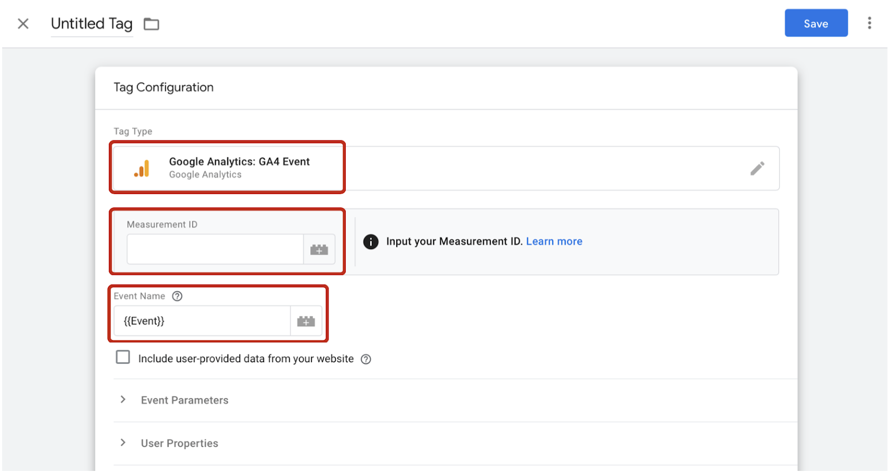This screenshot has height=472, width=888.
Task: Enable Include user-provided data checkbox
Action: click(123, 357)
